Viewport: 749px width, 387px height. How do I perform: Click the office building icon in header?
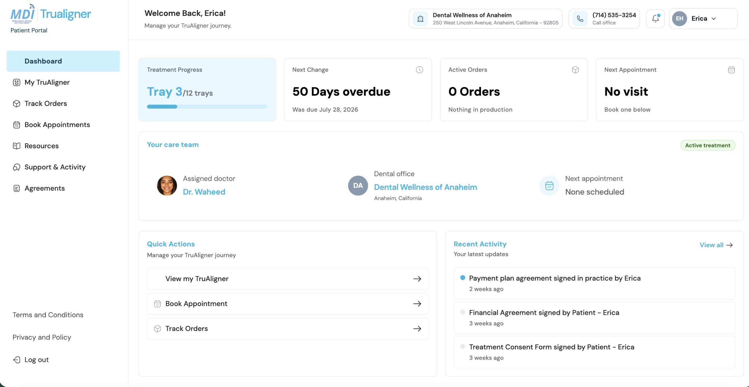420,19
